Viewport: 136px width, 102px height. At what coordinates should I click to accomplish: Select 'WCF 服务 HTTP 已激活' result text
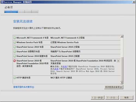[61, 78]
